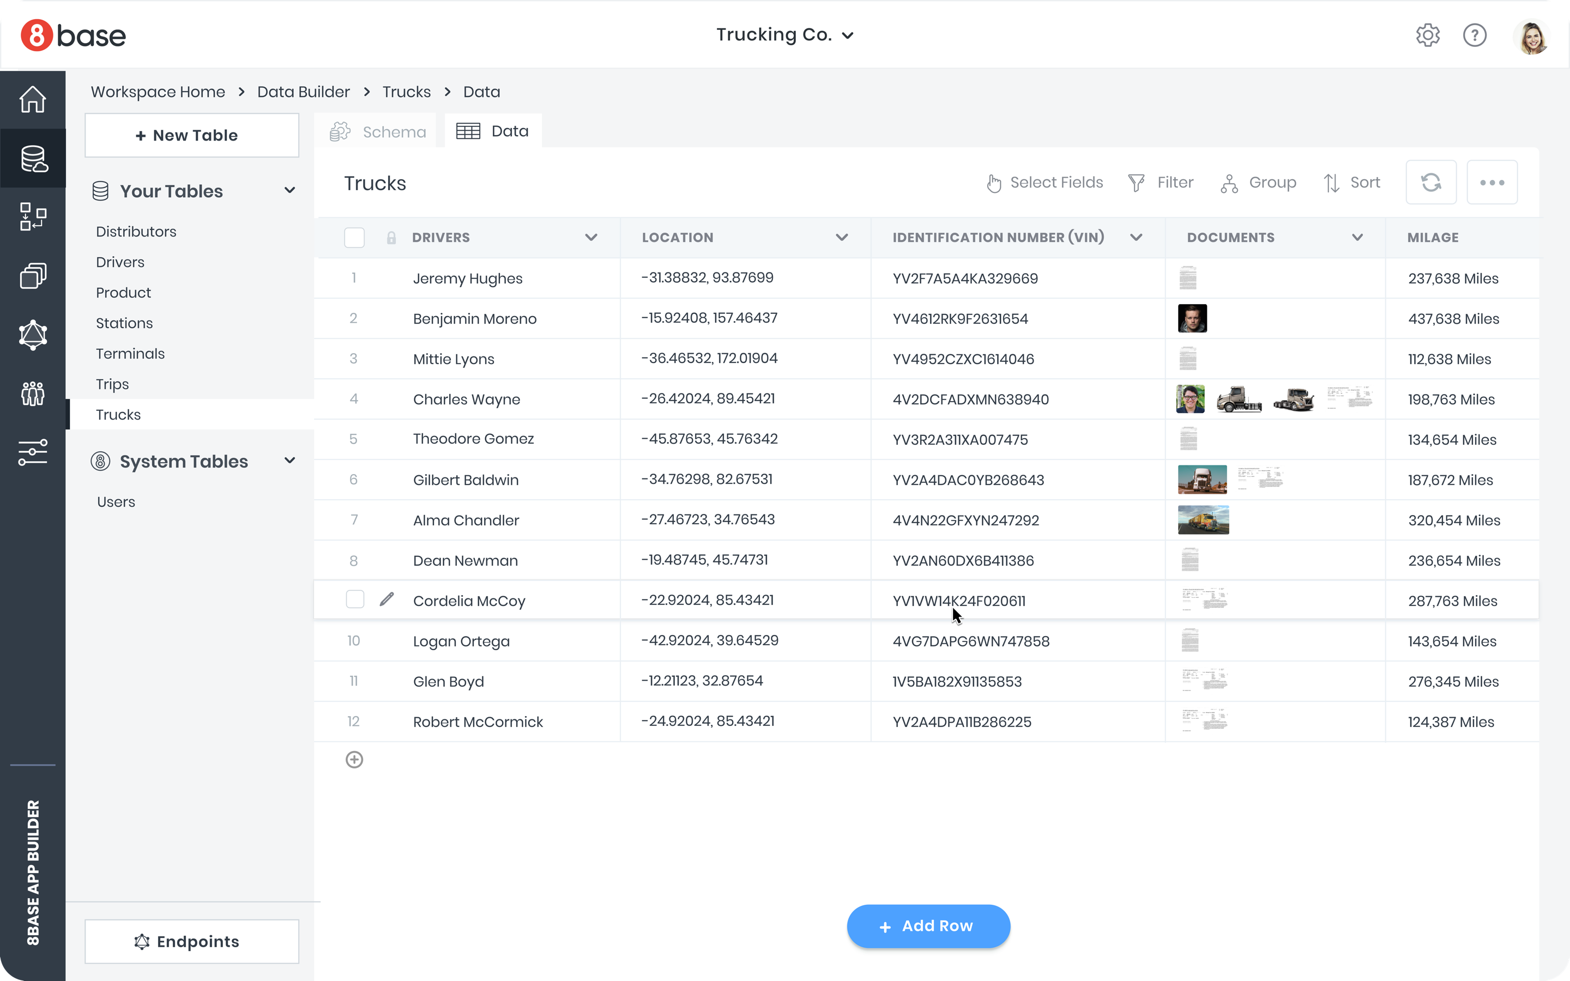
Task: Open Benjamin Moreno's document thumbnail
Action: pyautogui.click(x=1191, y=319)
